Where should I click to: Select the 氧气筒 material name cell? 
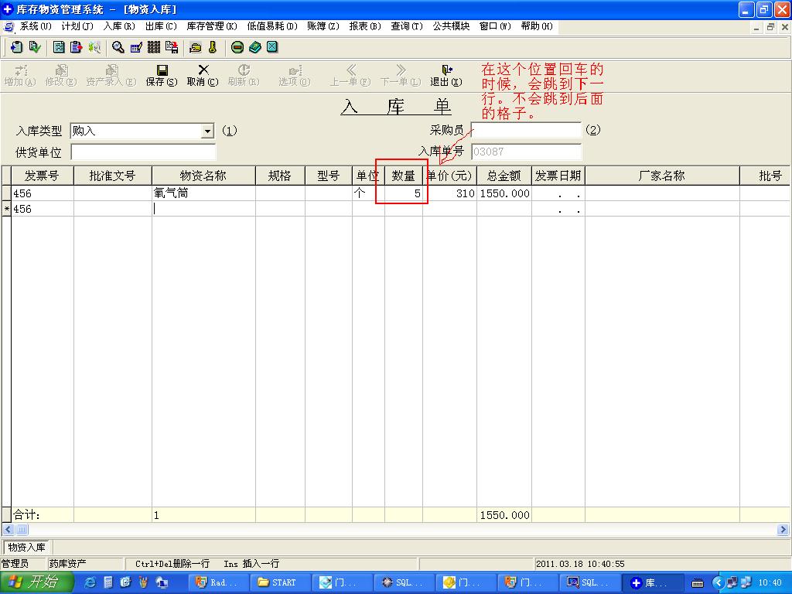coord(203,193)
